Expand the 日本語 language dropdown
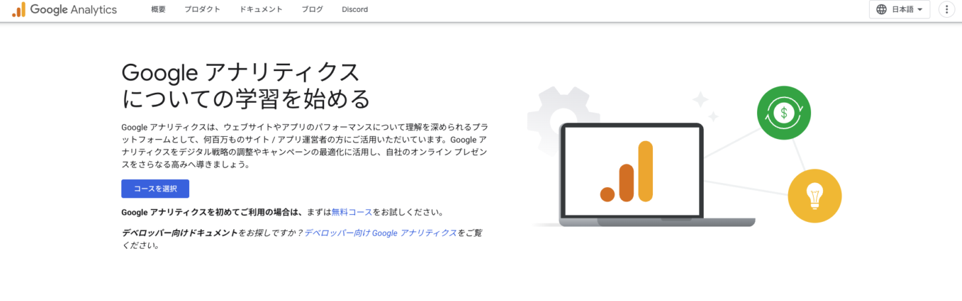The image size is (962, 301). click(900, 9)
